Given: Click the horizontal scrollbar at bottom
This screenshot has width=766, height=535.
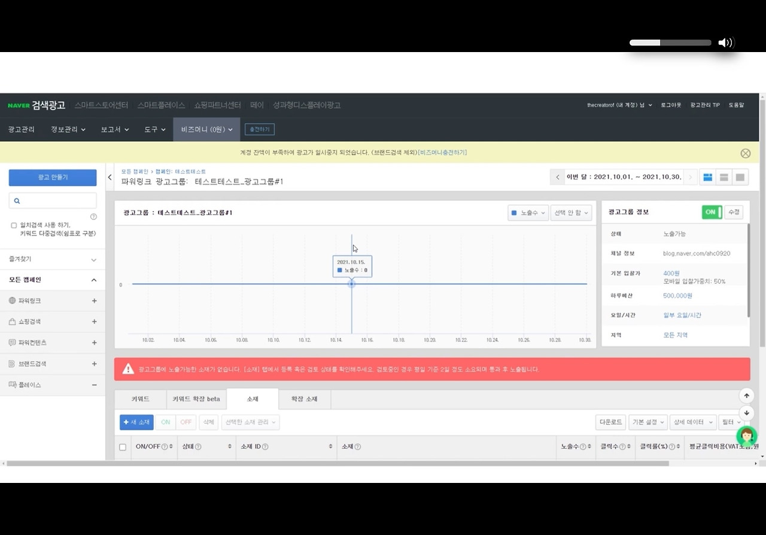Looking at the screenshot, I should click(x=338, y=463).
